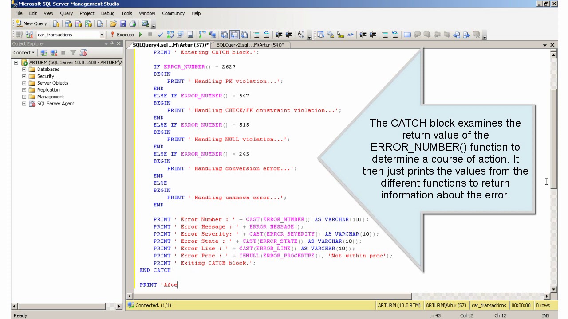The height and width of the screenshot is (319, 568).
Task: Expand the Databases folder
Action: click(x=24, y=70)
